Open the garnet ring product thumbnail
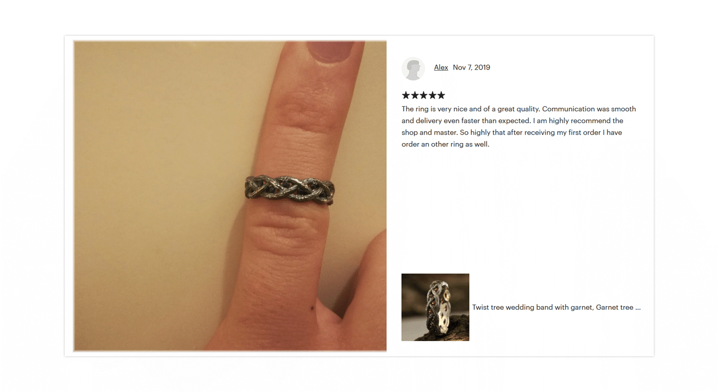 [x=436, y=307]
